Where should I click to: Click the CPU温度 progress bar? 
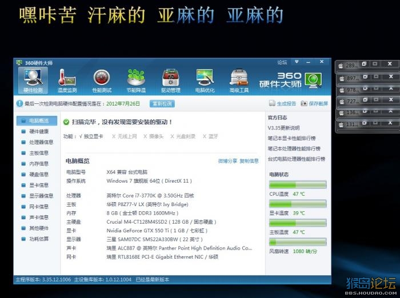point(298,184)
